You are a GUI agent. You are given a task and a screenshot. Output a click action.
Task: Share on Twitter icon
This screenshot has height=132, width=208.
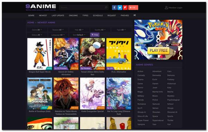[120, 8]
